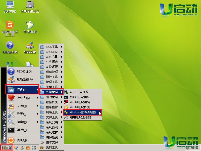The height and width of the screenshot is (151, 201).
Task: Expand the 办公阅读 submenu
Action: (x=52, y=62)
